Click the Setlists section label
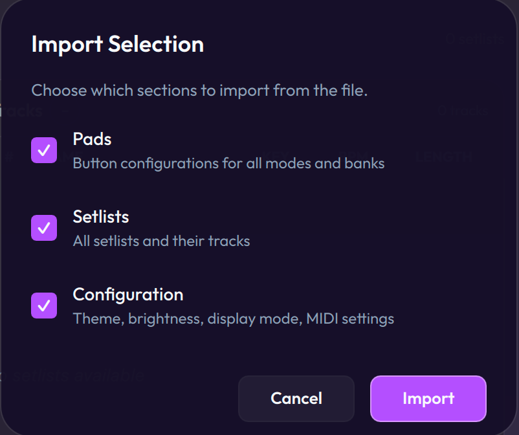Image resolution: width=519 pixels, height=435 pixels. (x=101, y=217)
